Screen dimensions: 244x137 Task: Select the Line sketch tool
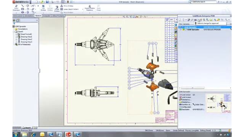(22, 6)
